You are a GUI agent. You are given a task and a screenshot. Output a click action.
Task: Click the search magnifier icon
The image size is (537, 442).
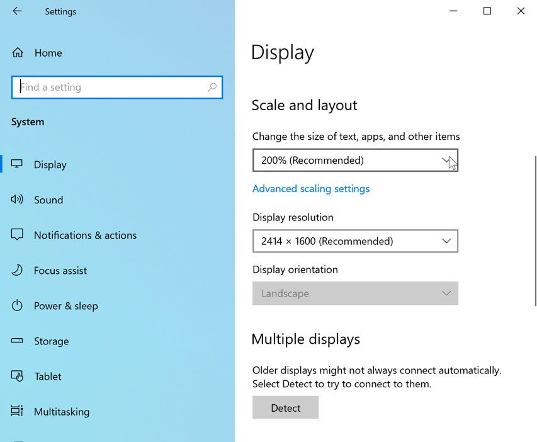212,87
